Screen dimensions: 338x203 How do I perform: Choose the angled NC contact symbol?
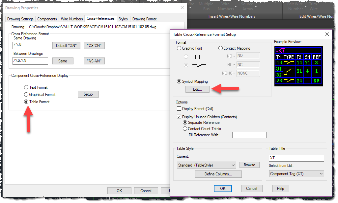pyautogui.click(x=186, y=65)
